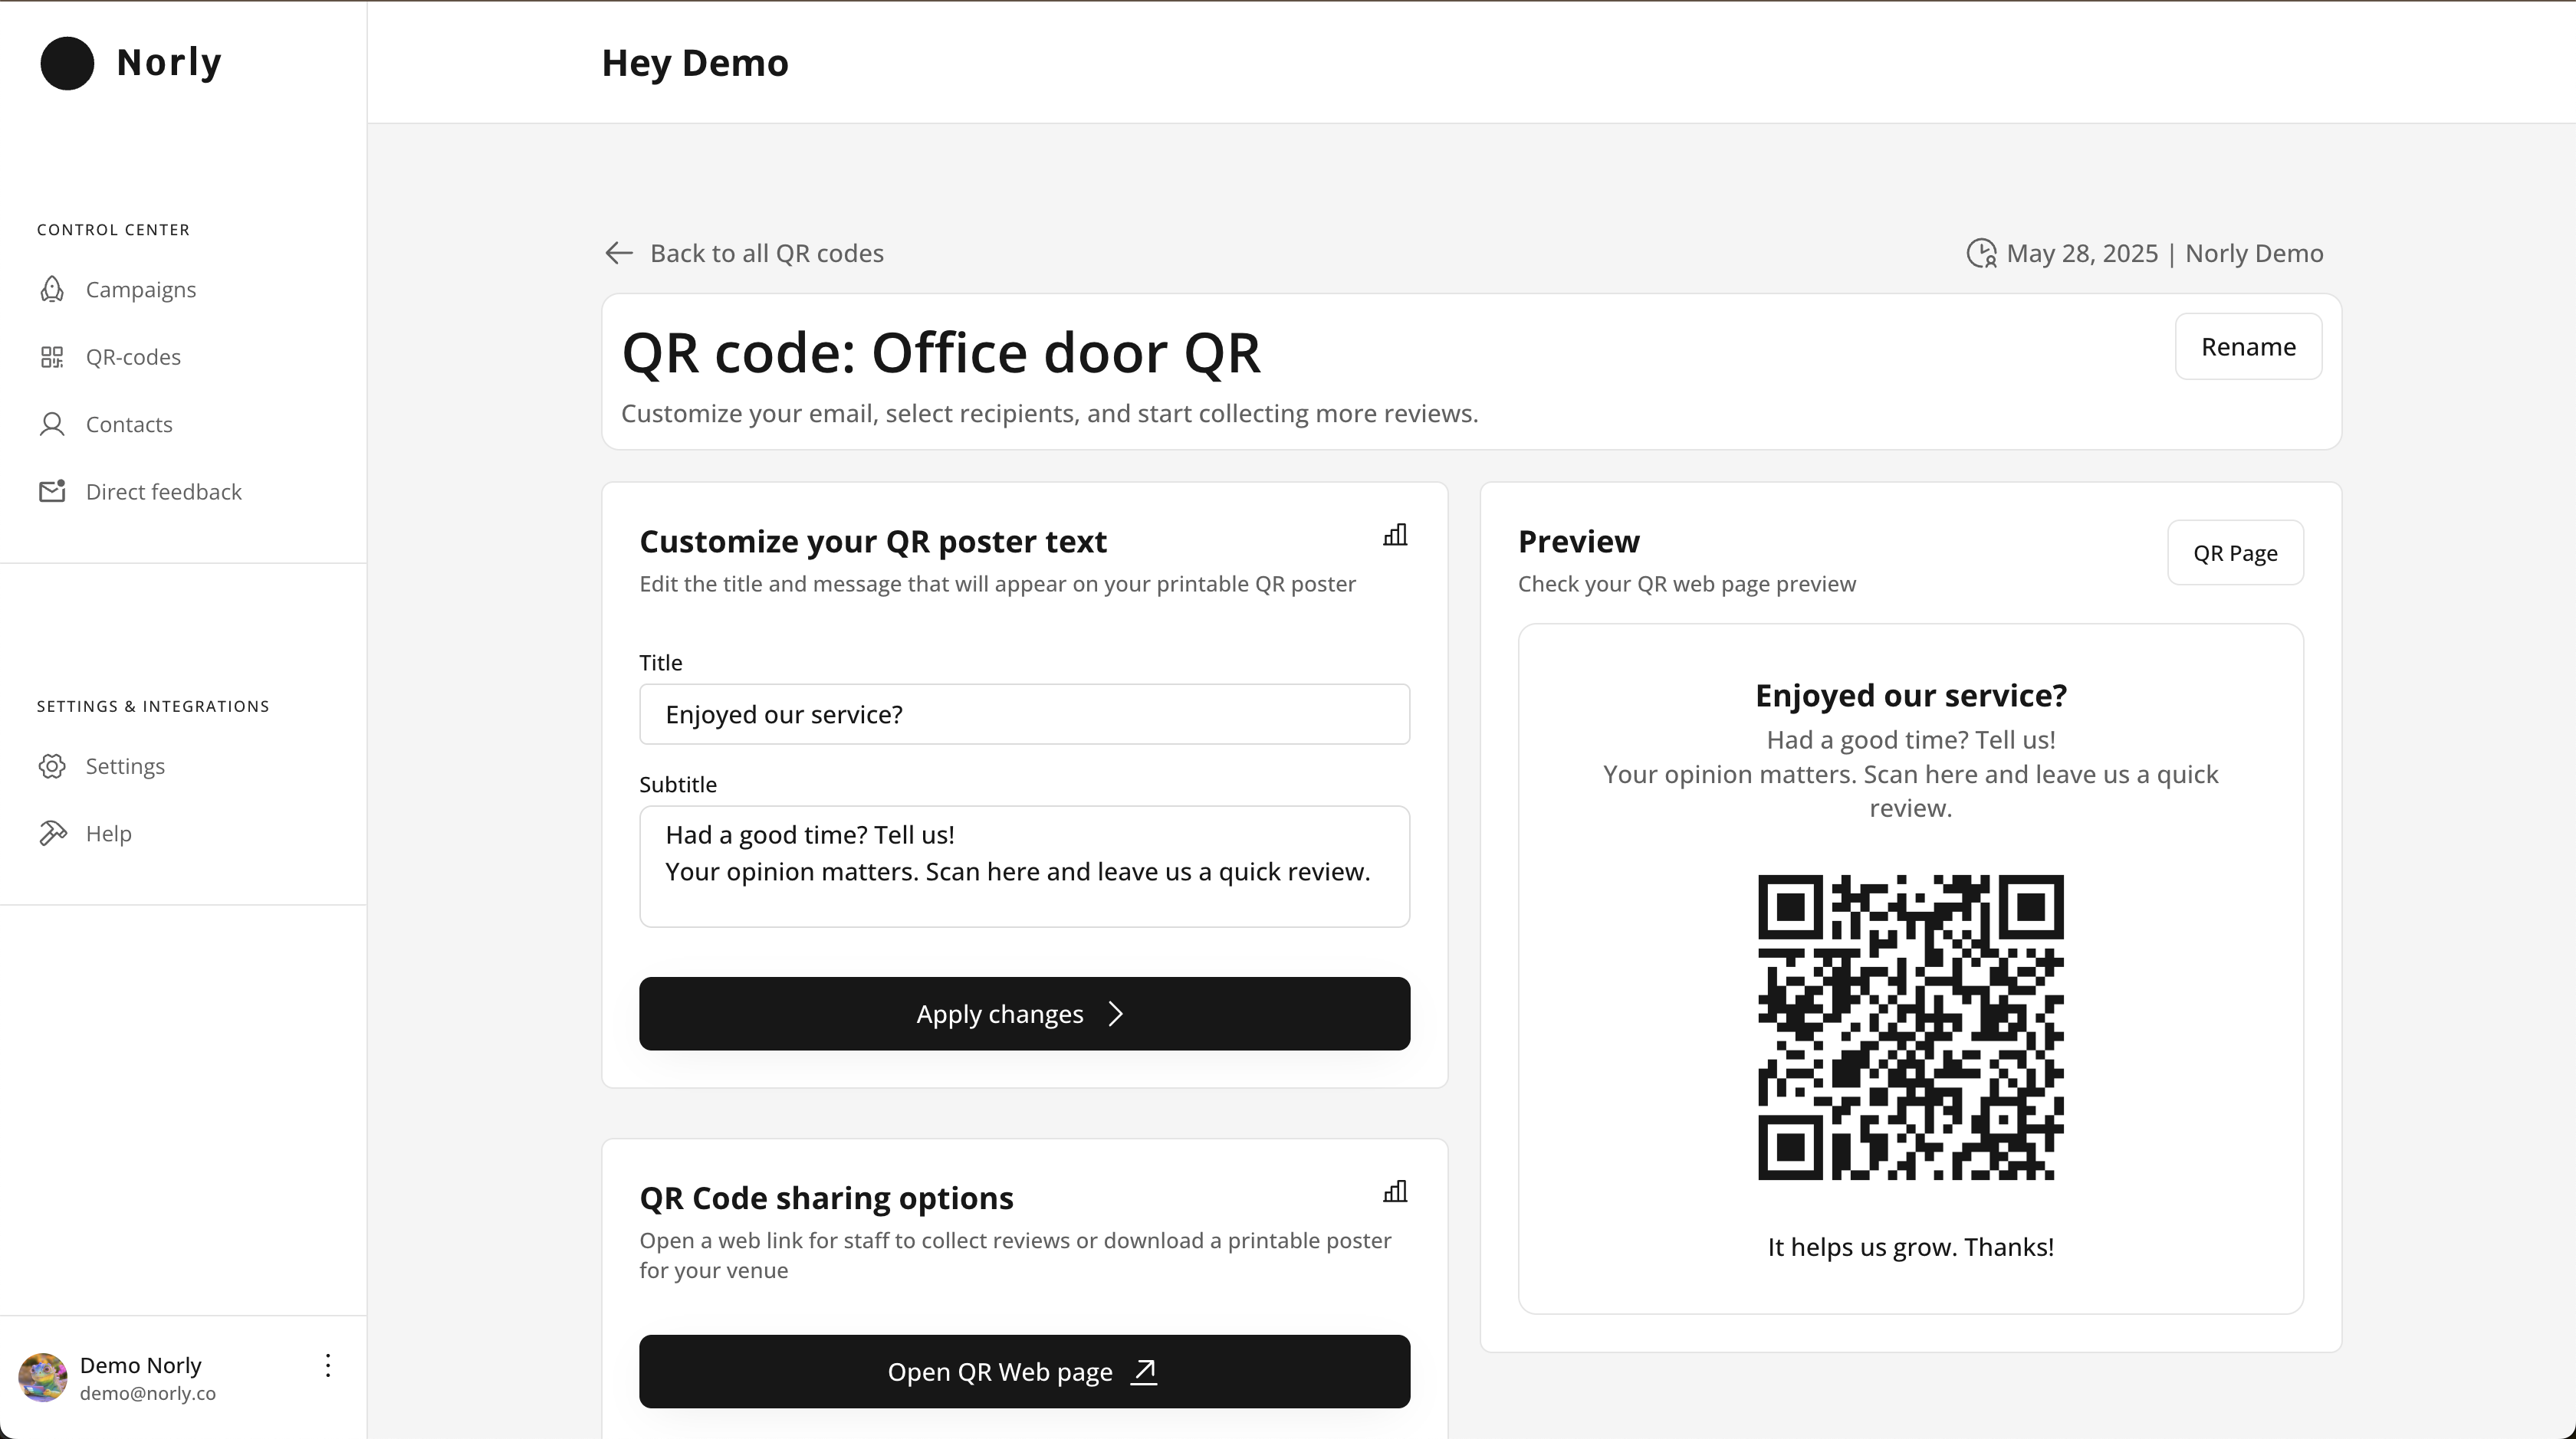Click into the Title input field
This screenshot has height=1439, width=2576.
[1024, 714]
